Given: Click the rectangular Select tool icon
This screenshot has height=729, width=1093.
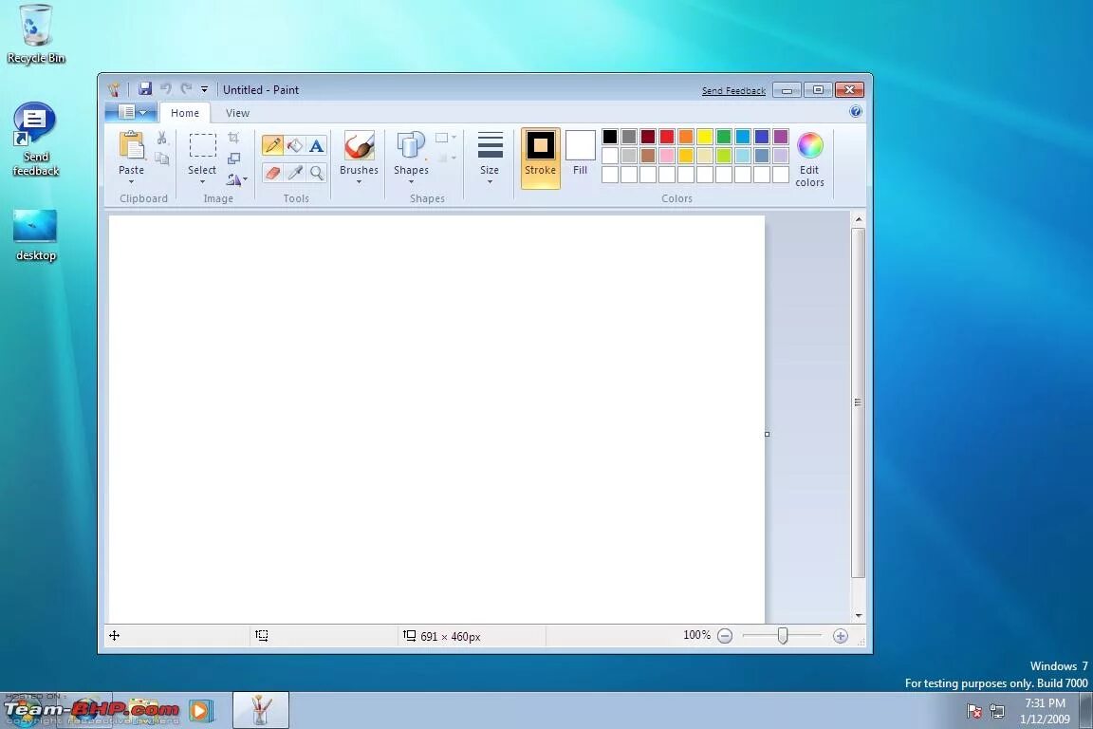Looking at the screenshot, I should 203,145.
